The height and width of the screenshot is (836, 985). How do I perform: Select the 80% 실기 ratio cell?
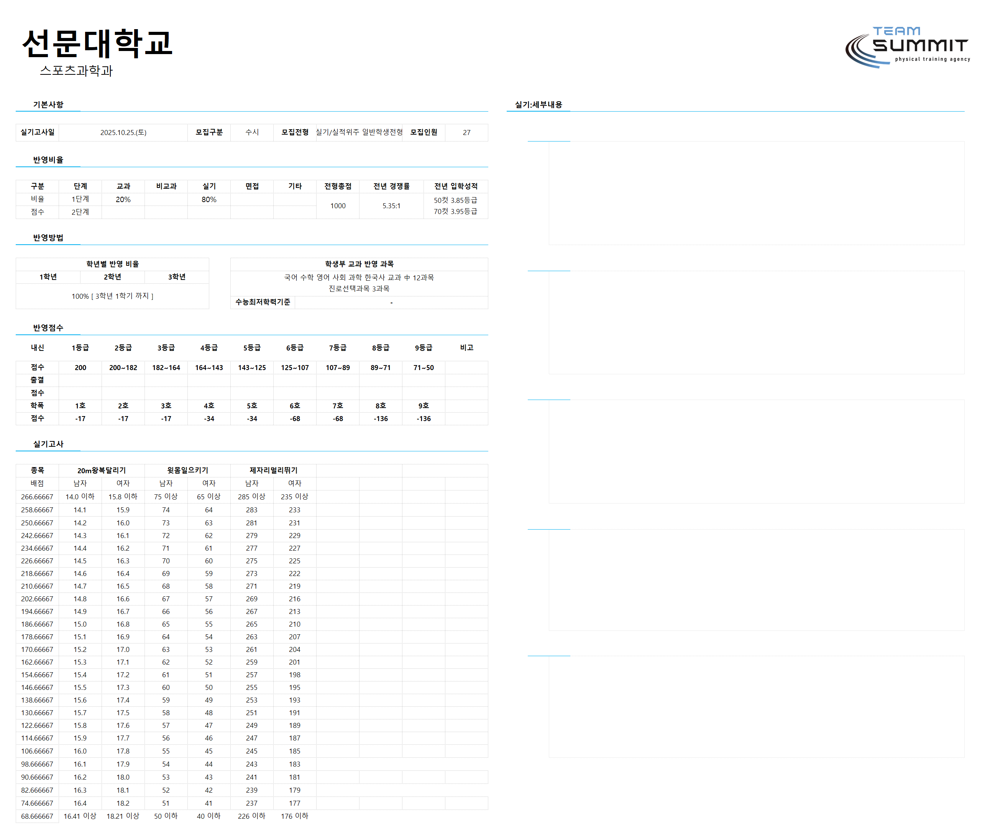(209, 199)
